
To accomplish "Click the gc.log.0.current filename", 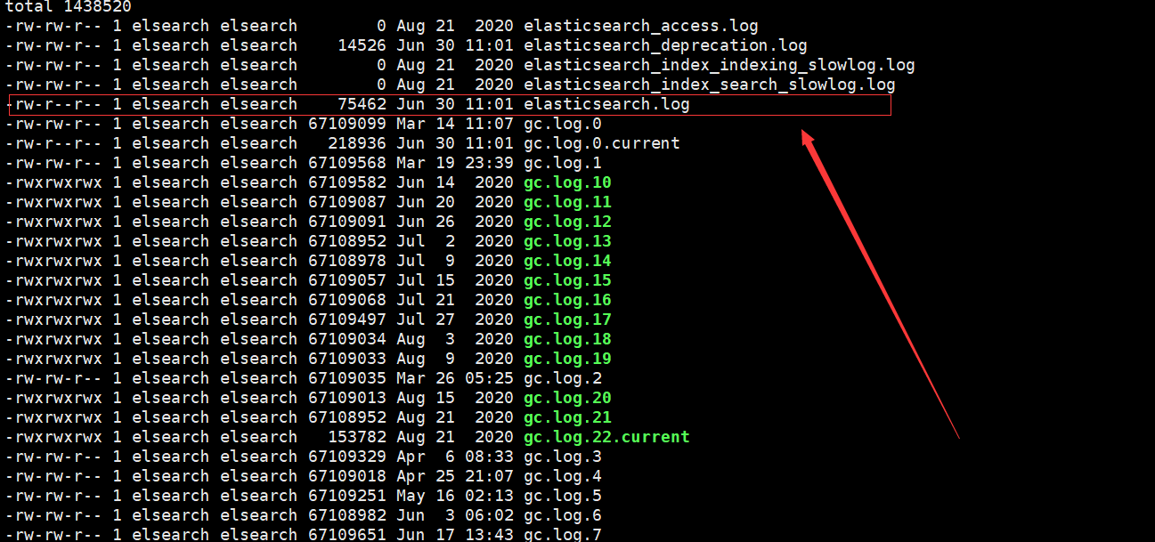I will [602, 143].
